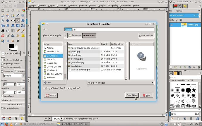Select the Zoom magnifier tool
The height and width of the screenshot is (126, 202).
(x=23, y=15)
